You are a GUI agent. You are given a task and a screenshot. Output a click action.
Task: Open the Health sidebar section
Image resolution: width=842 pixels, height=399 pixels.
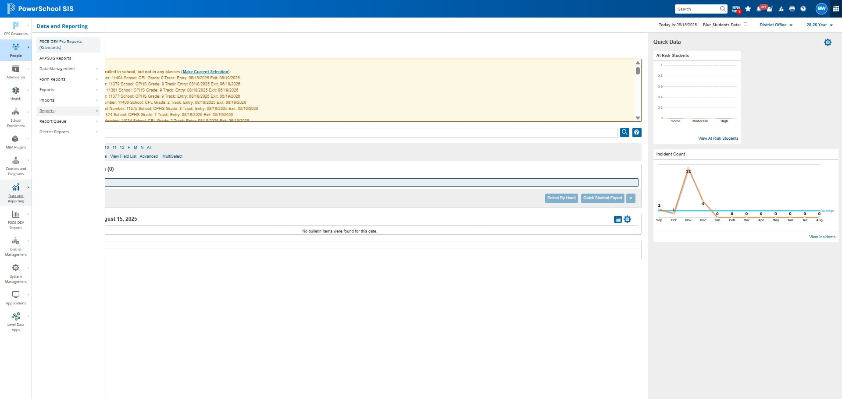[x=16, y=93]
